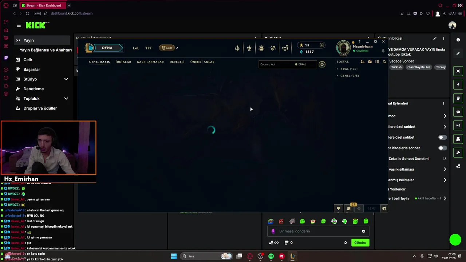This screenshot has width=466, height=262.
Task: Open the LoR external link
Action: [x=168, y=48]
